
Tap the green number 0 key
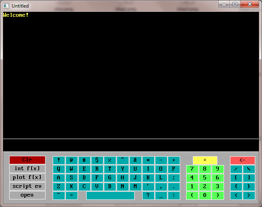[205, 196]
